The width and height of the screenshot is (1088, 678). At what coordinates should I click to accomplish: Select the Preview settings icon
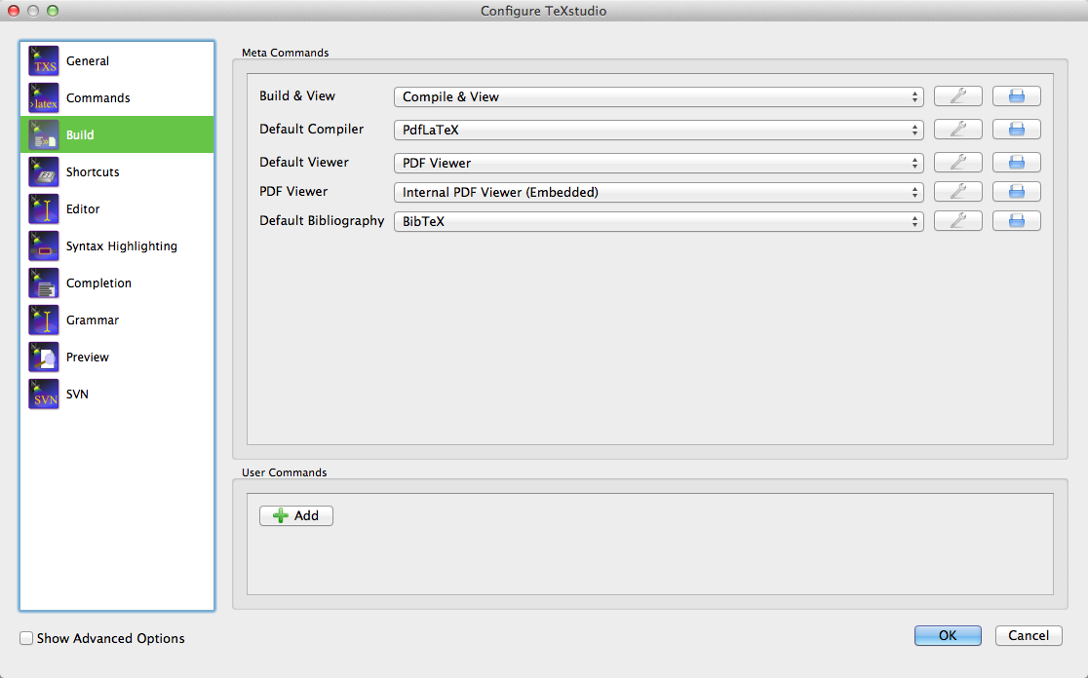click(44, 358)
